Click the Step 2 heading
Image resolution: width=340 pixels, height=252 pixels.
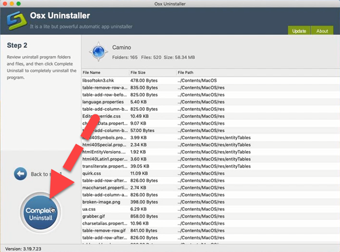[x=17, y=45]
